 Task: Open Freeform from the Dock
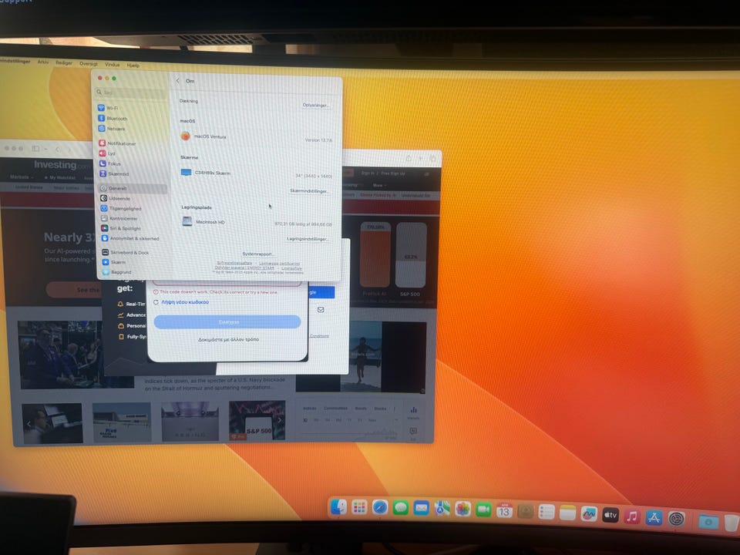588,513
